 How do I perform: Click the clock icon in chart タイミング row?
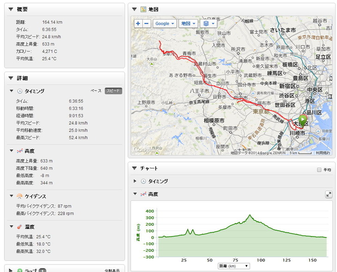tap(143, 181)
